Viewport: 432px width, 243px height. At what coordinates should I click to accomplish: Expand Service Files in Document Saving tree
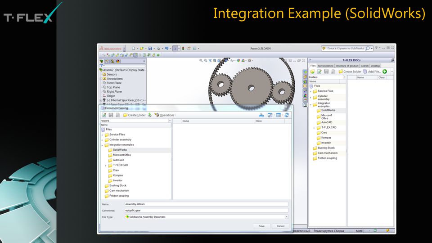(x=102, y=135)
